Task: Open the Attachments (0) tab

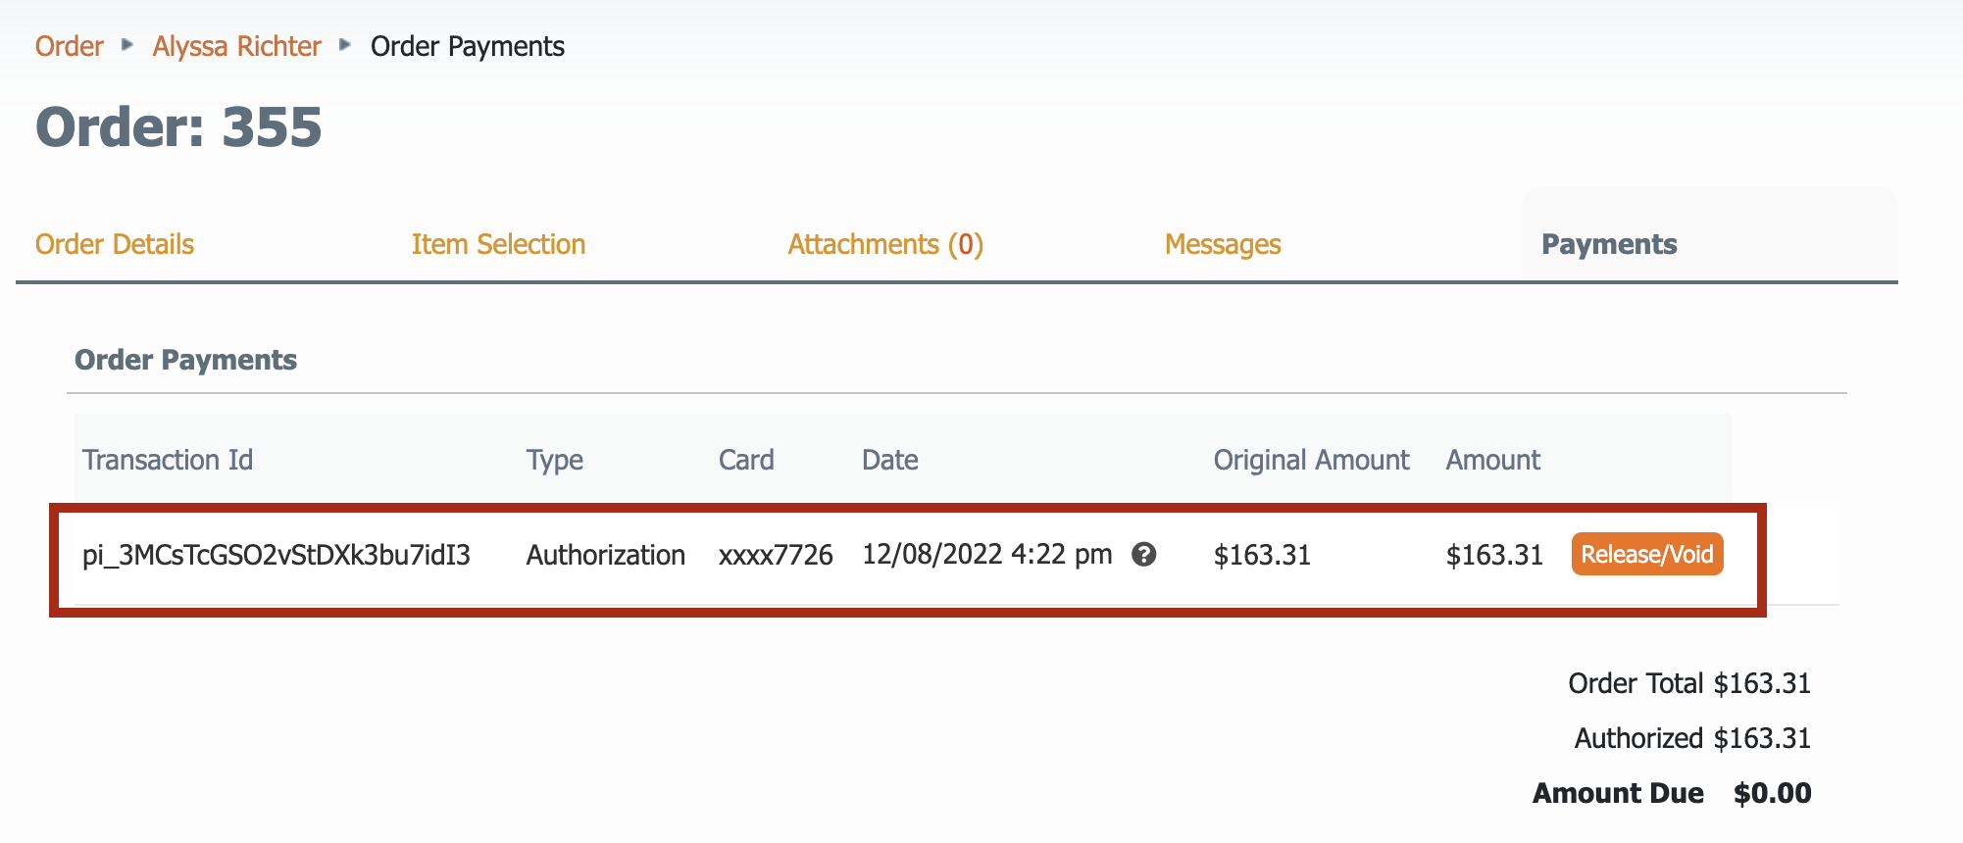Action: 885,244
